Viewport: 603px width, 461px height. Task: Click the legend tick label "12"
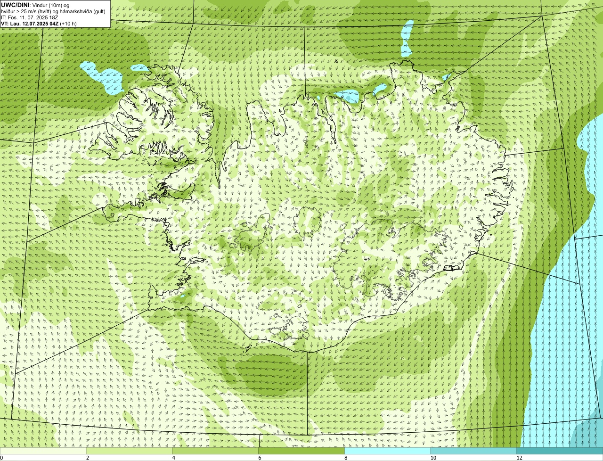519,458
